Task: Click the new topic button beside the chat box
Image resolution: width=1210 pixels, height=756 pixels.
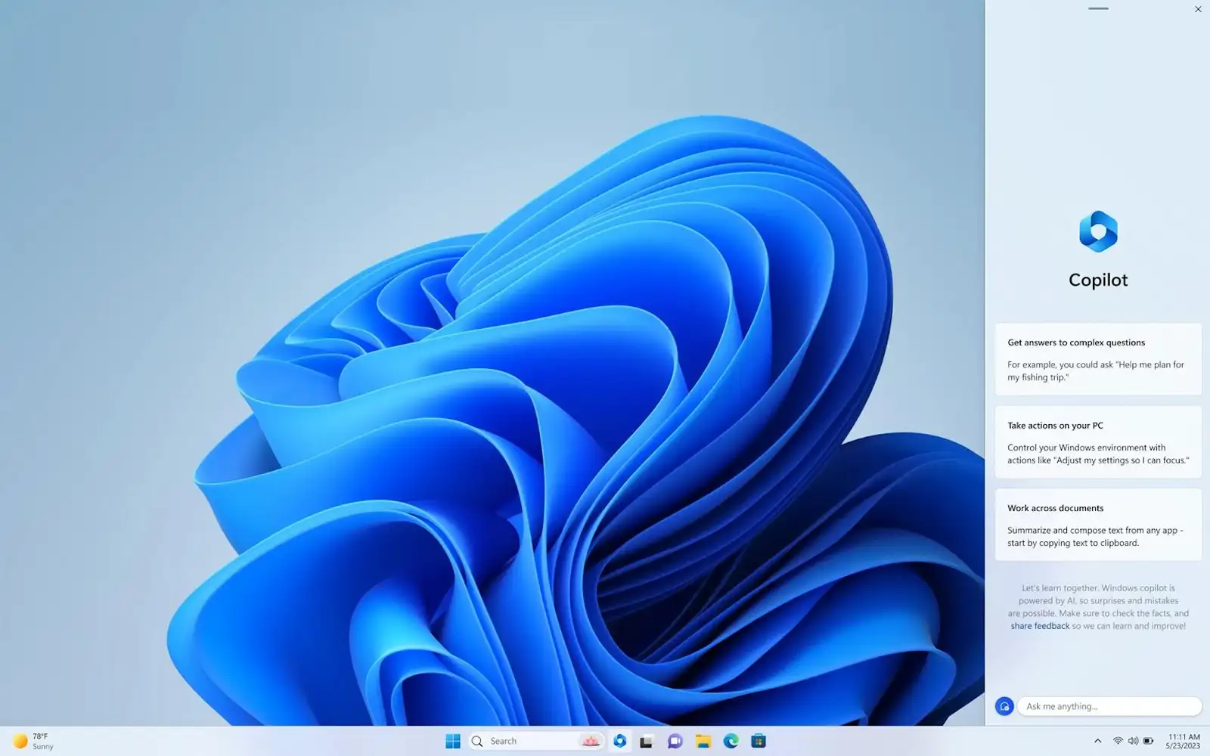Action: click(x=1004, y=706)
